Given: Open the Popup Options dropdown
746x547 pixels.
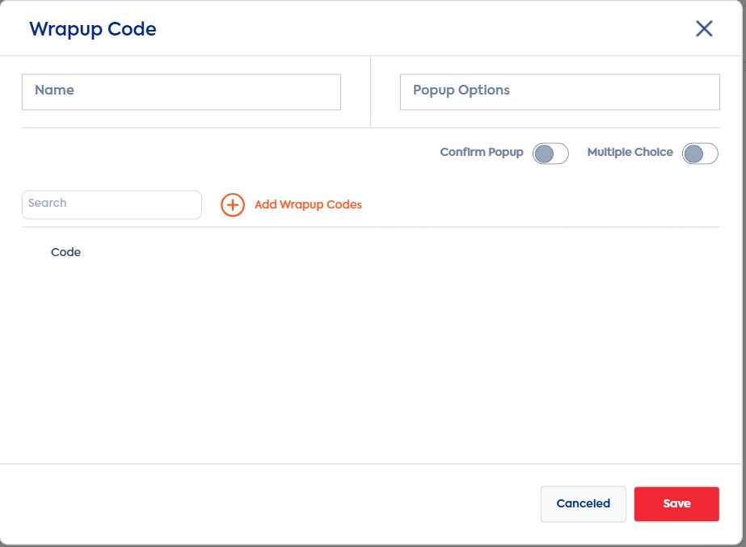Looking at the screenshot, I should 560,92.
